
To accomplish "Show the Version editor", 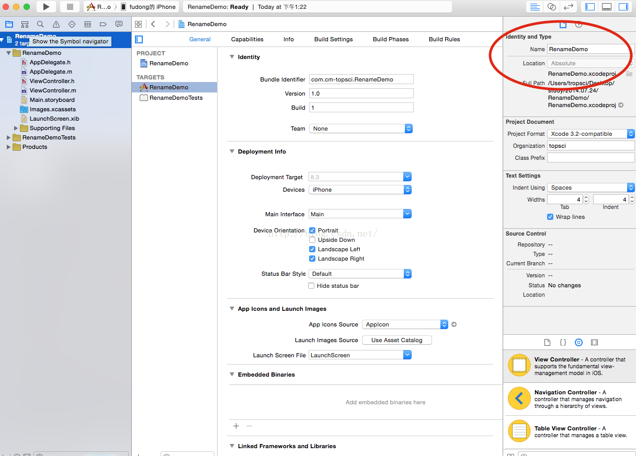I will (567, 7).
